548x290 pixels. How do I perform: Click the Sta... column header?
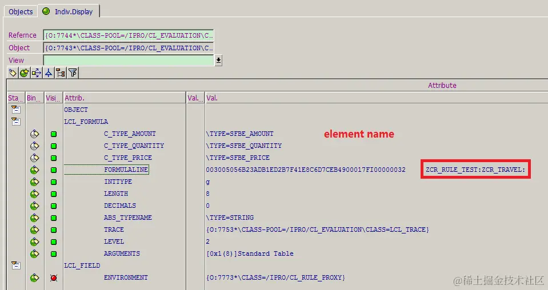(x=16, y=98)
